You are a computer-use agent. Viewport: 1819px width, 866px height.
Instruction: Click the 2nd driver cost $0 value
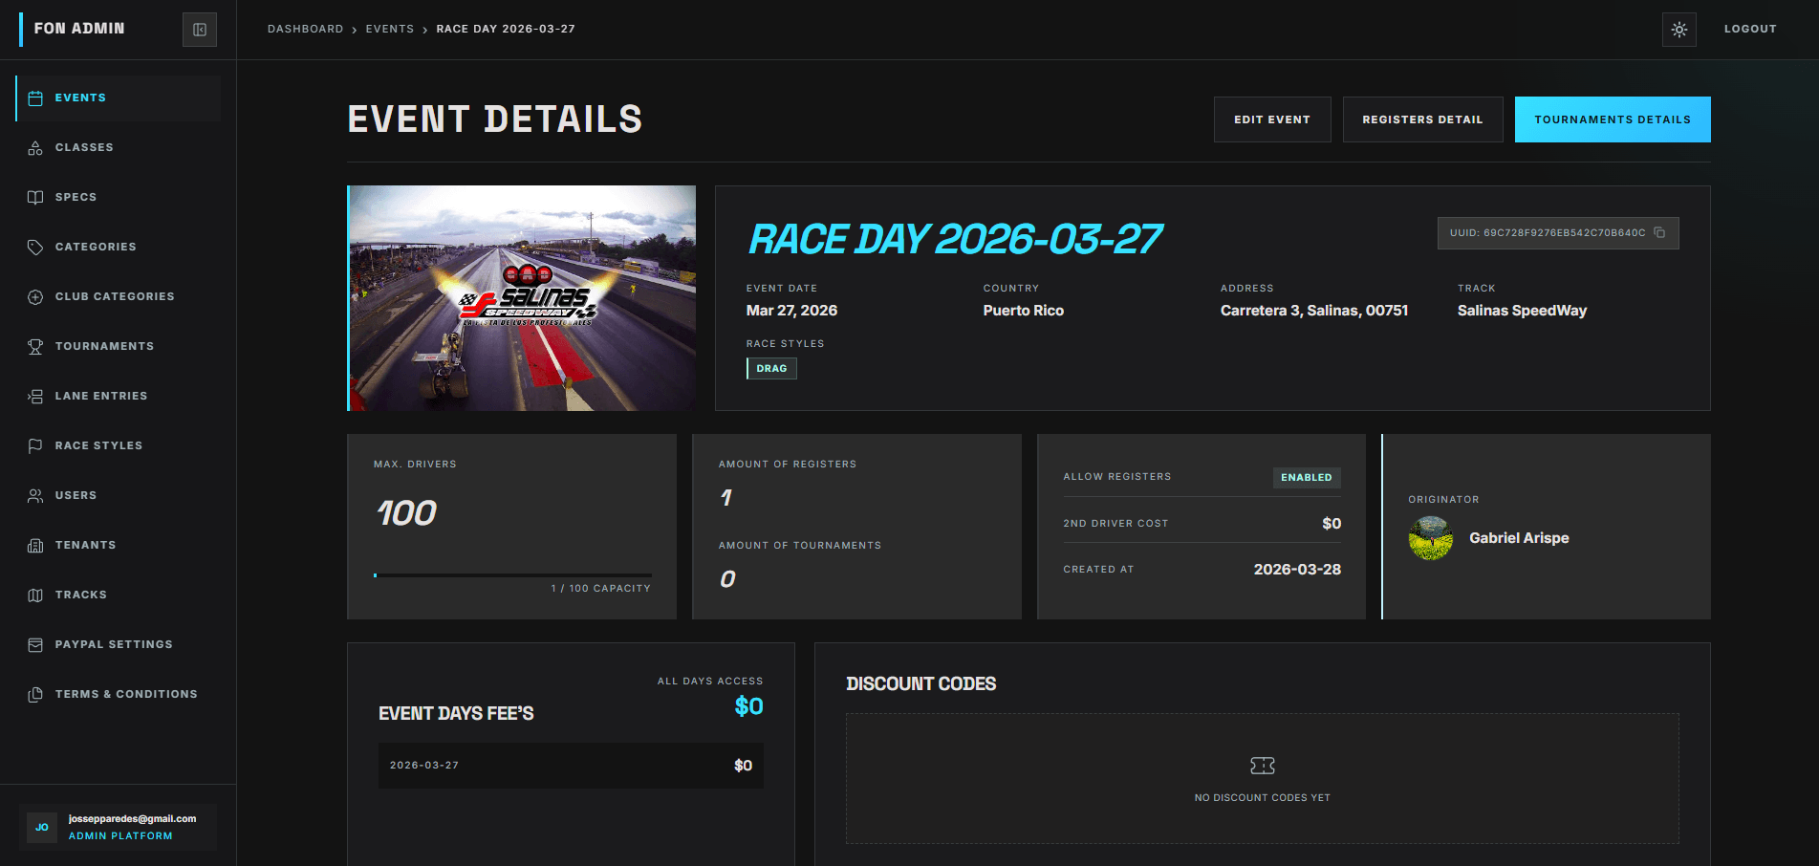(1332, 524)
